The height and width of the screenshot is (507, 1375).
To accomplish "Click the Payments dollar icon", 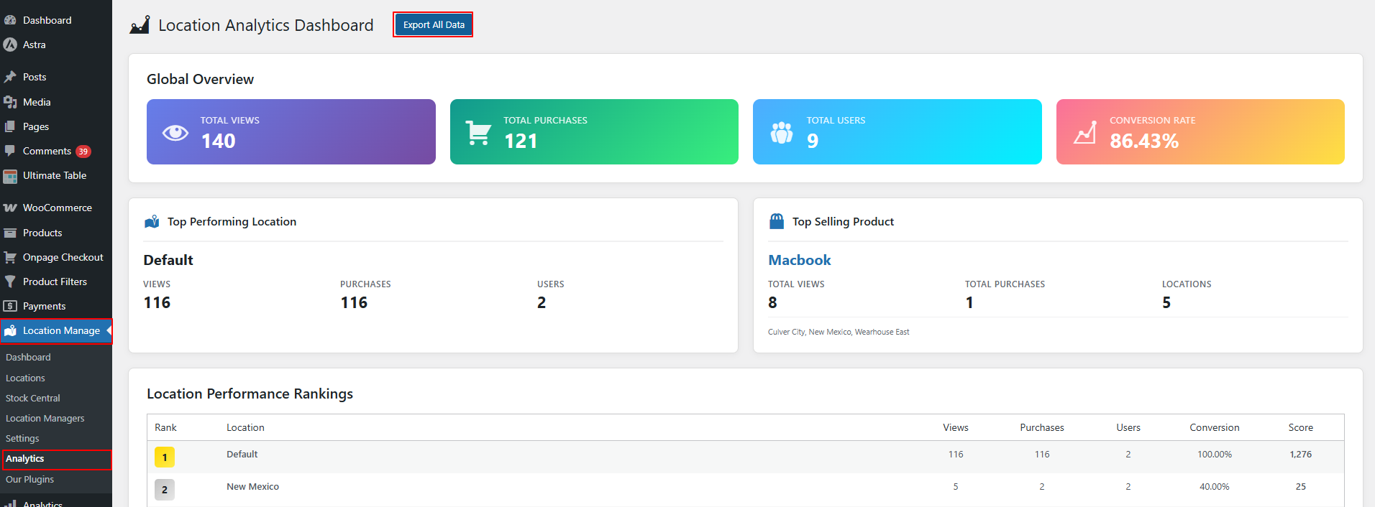I will tap(10, 306).
